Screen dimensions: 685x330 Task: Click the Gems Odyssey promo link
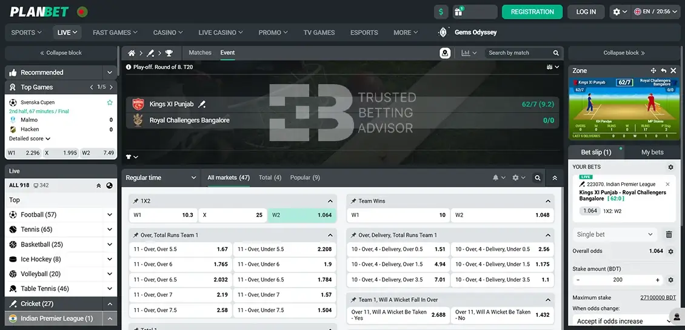click(x=467, y=32)
